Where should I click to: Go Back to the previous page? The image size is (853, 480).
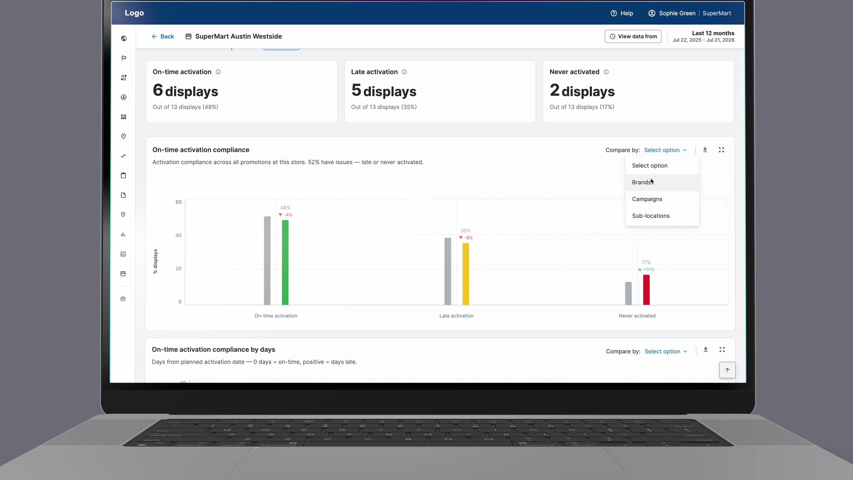(x=163, y=36)
